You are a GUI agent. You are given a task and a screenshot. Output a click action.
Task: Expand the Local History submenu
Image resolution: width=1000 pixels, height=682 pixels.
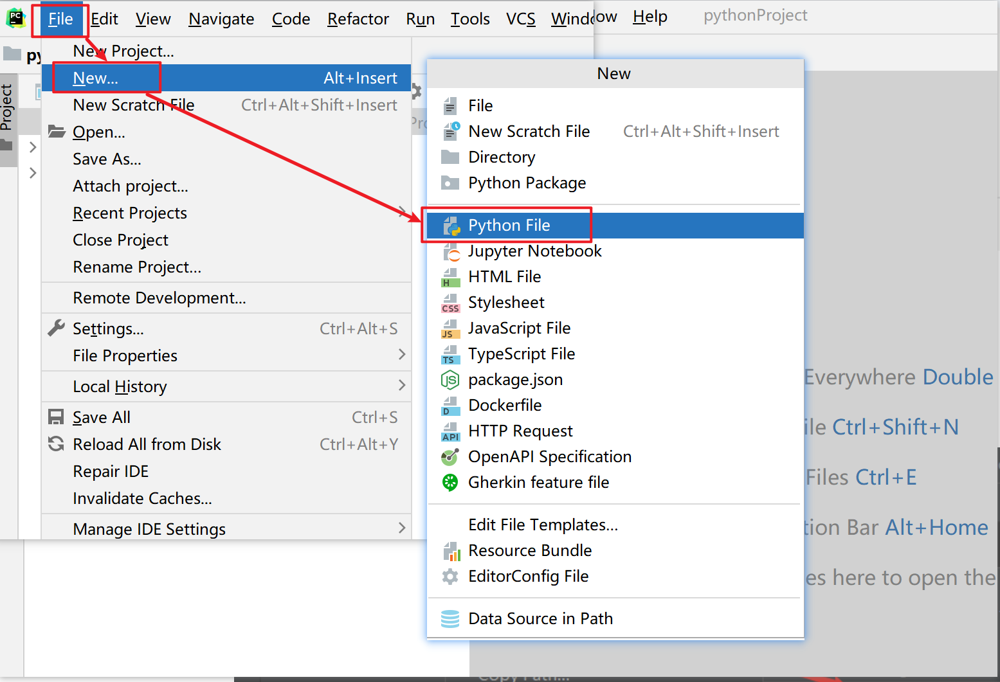(120, 387)
